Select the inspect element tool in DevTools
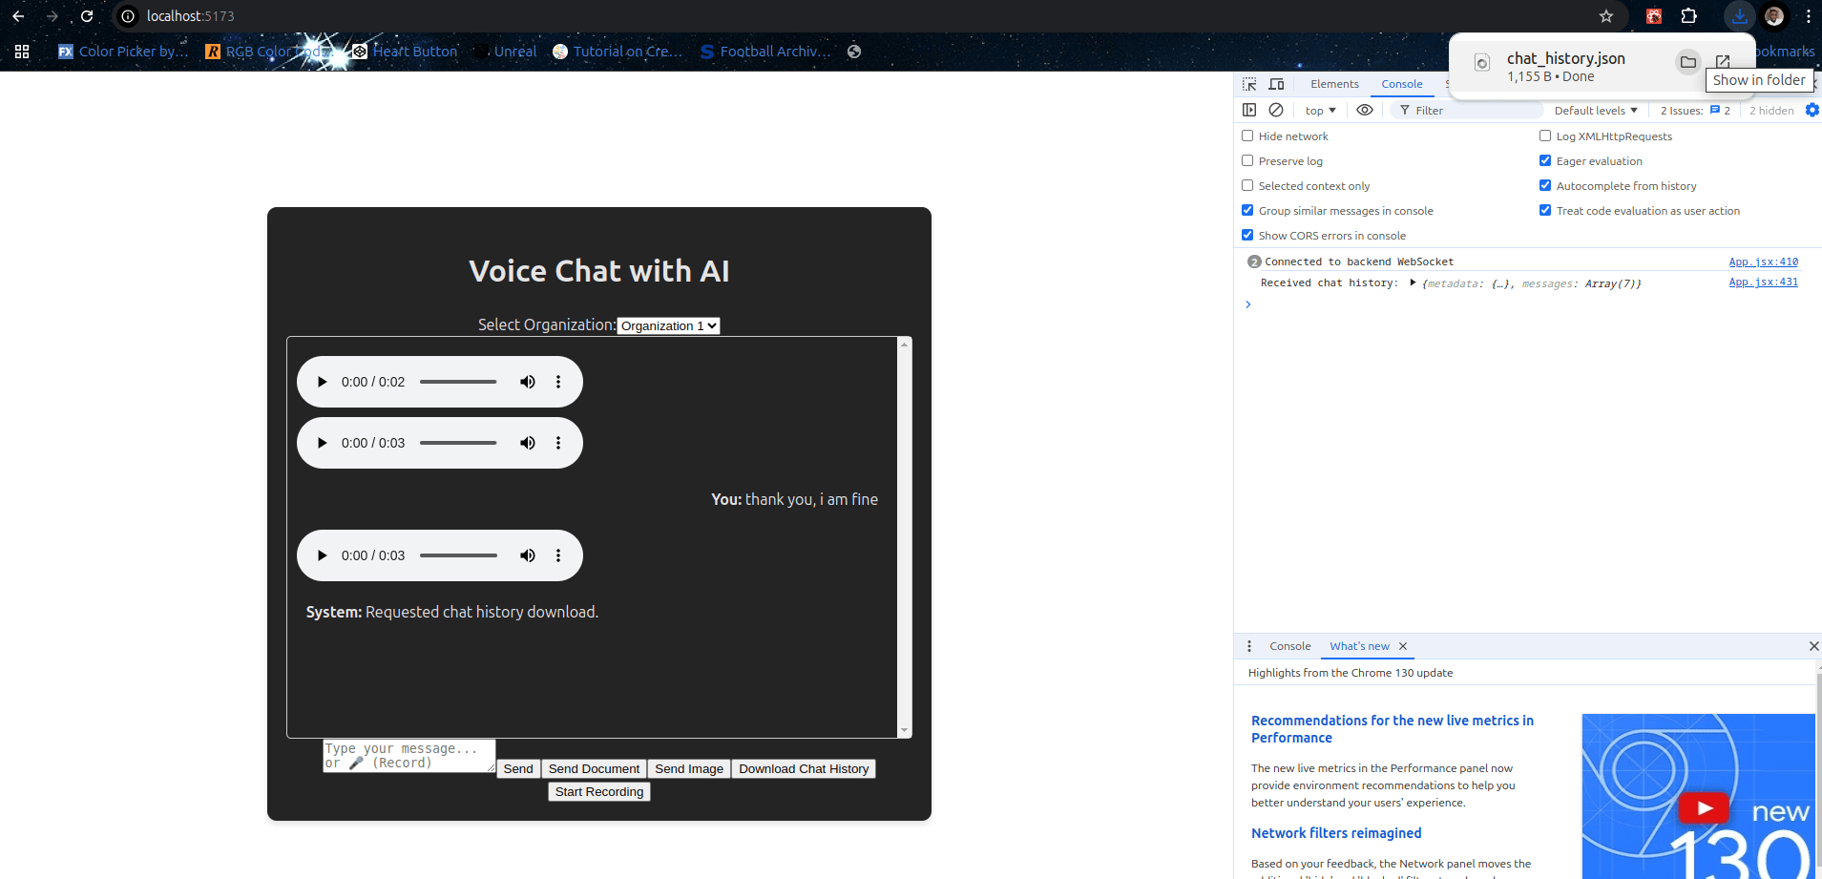The image size is (1822, 879). pos(1248,84)
